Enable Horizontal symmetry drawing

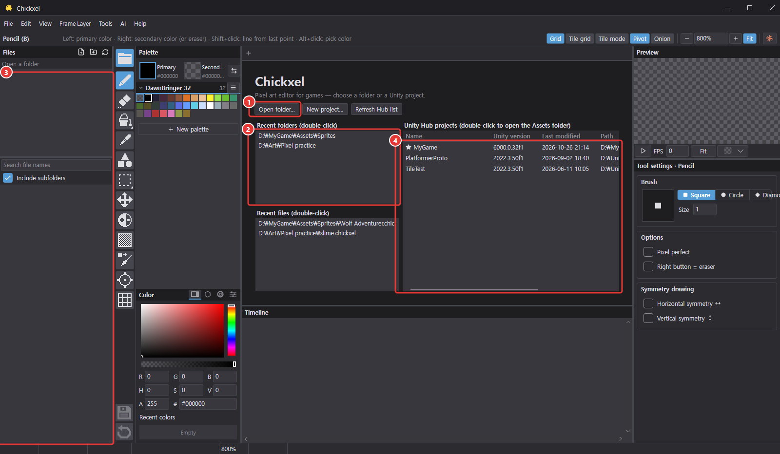(648, 303)
